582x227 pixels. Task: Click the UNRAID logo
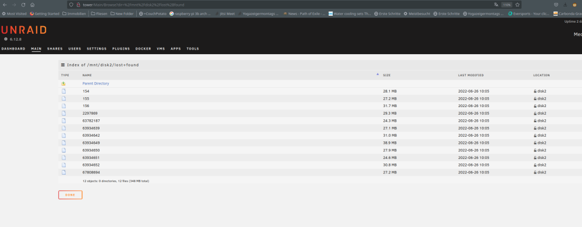coord(23,30)
